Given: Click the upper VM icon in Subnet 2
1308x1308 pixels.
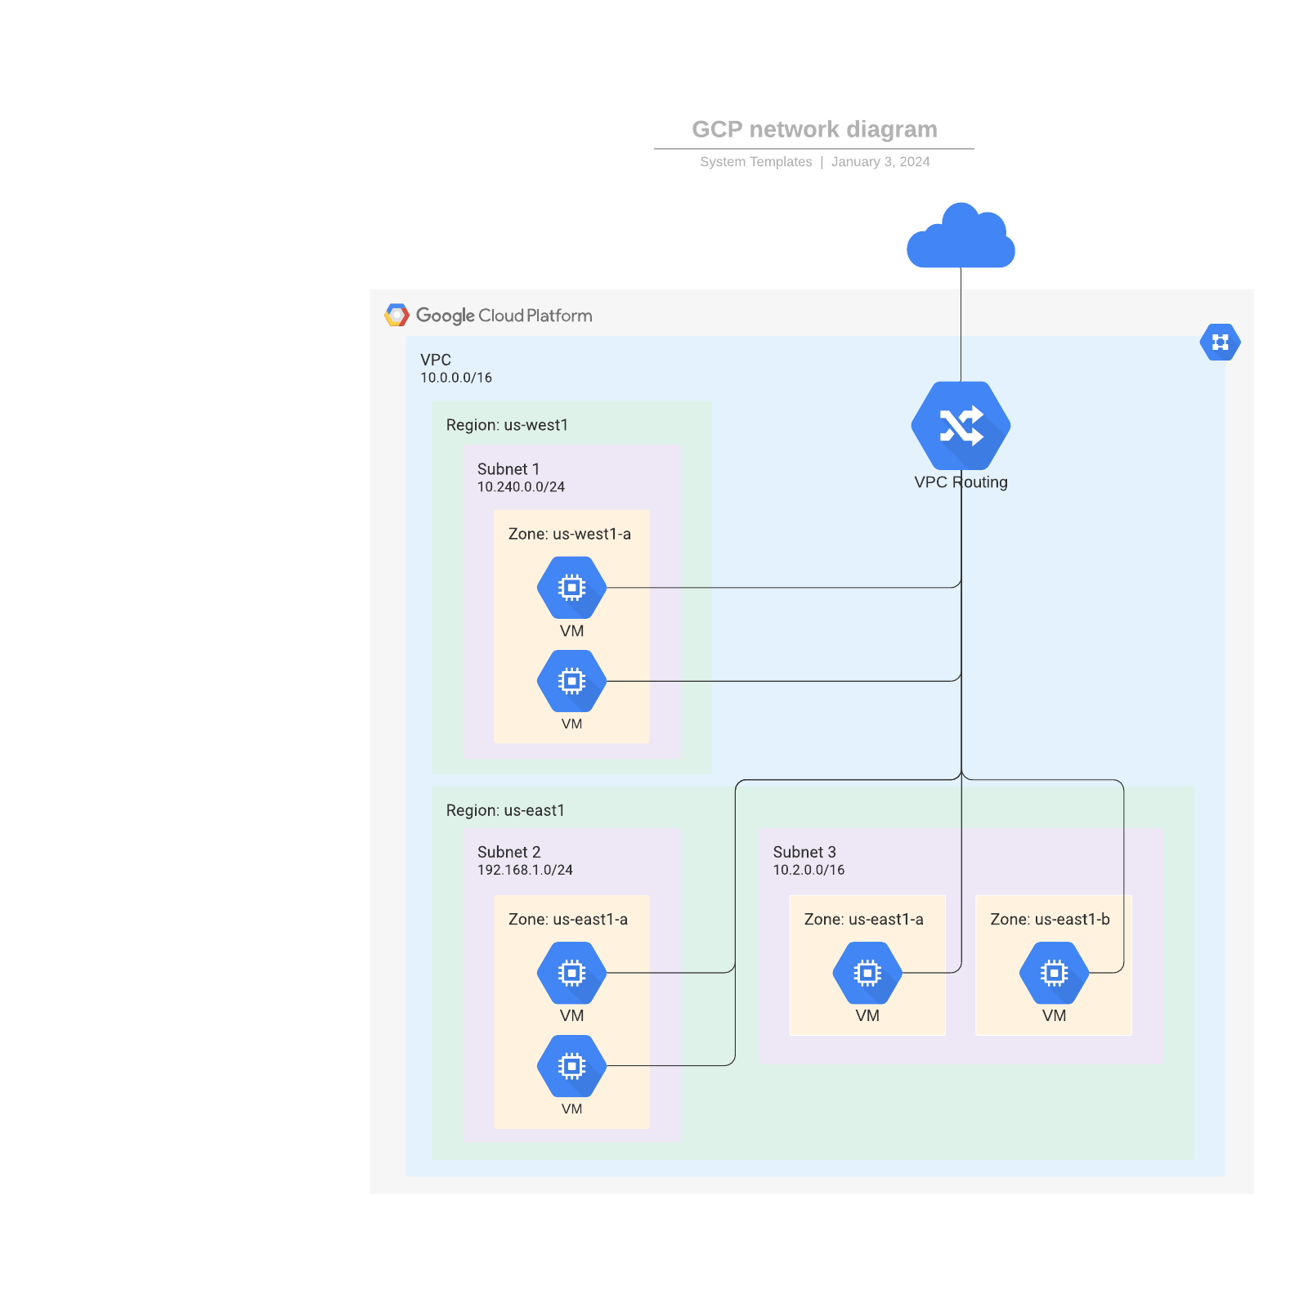Looking at the screenshot, I should point(571,973).
